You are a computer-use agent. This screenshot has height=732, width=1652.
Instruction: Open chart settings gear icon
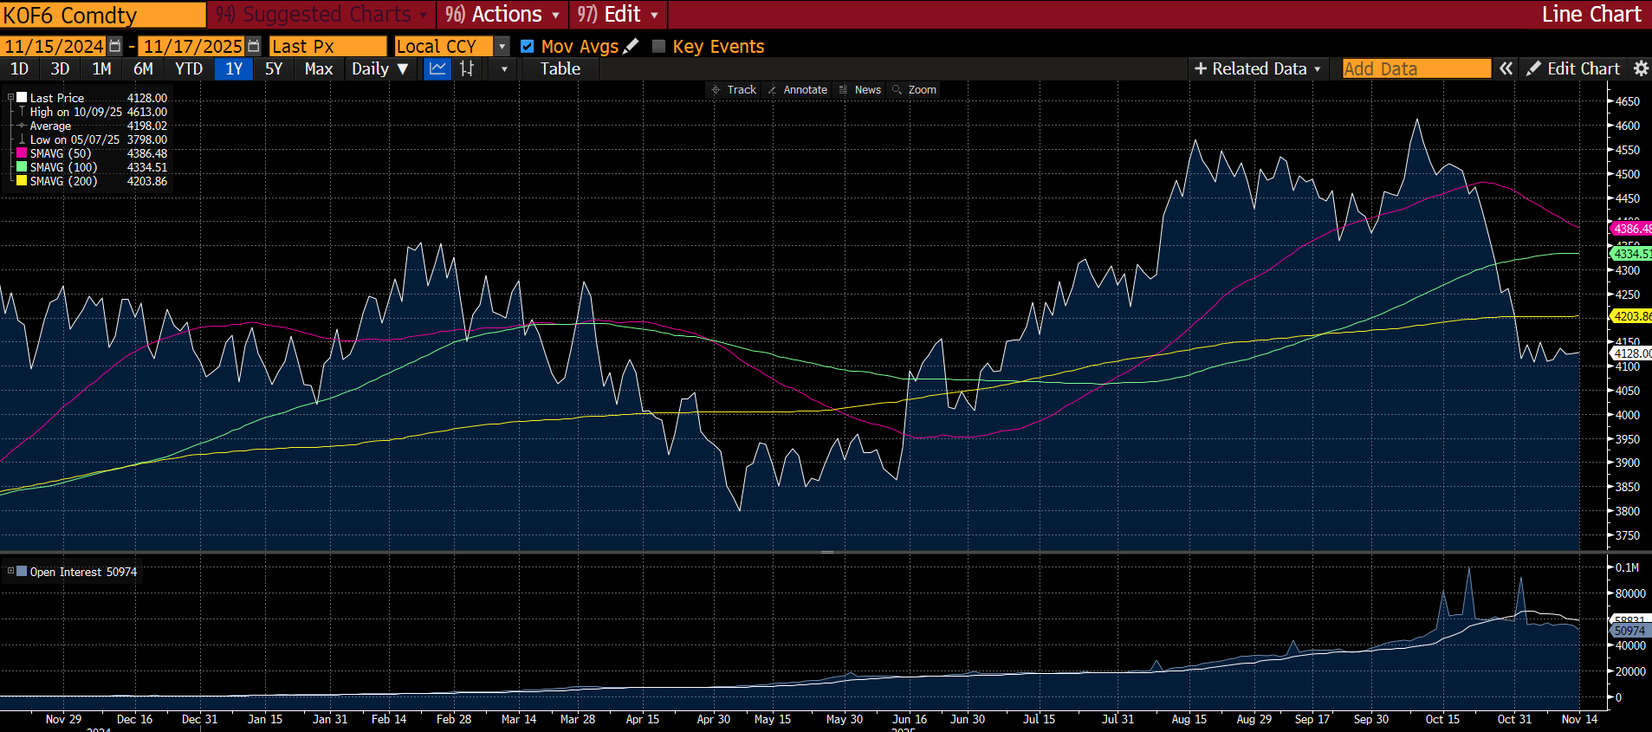1640,68
